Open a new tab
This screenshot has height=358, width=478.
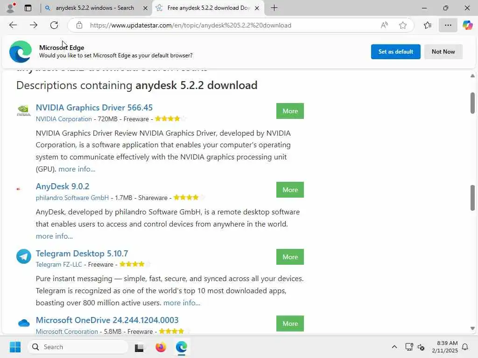tap(274, 8)
